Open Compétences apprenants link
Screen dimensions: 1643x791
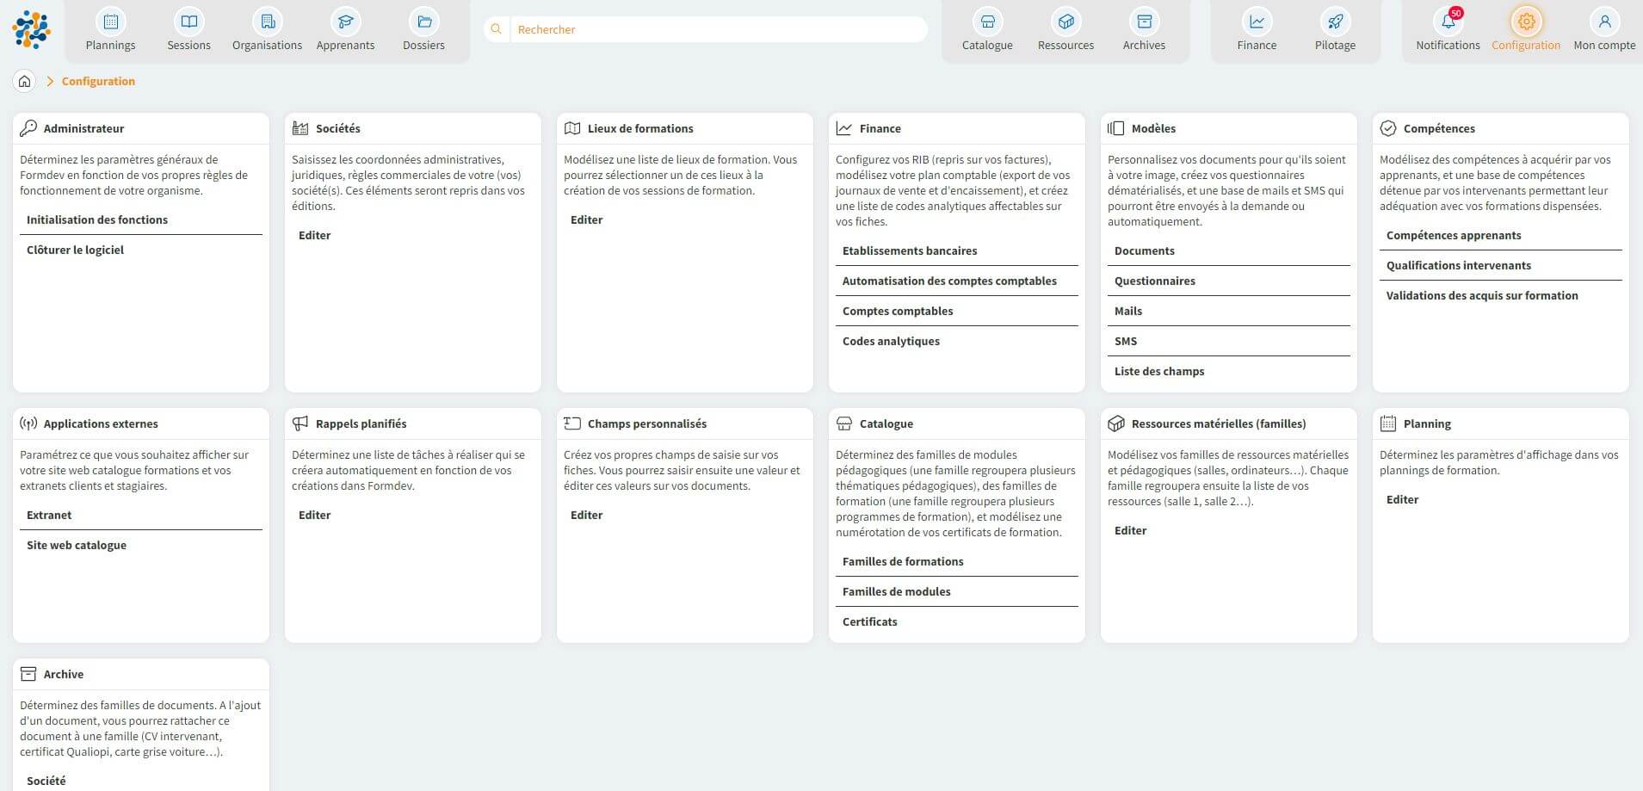(x=1453, y=235)
